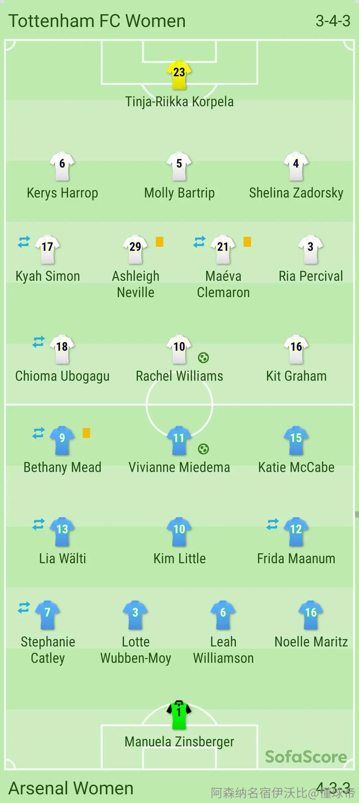
Task: Click the SofaScore logo watermark
Action: click(x=306, y=757)
